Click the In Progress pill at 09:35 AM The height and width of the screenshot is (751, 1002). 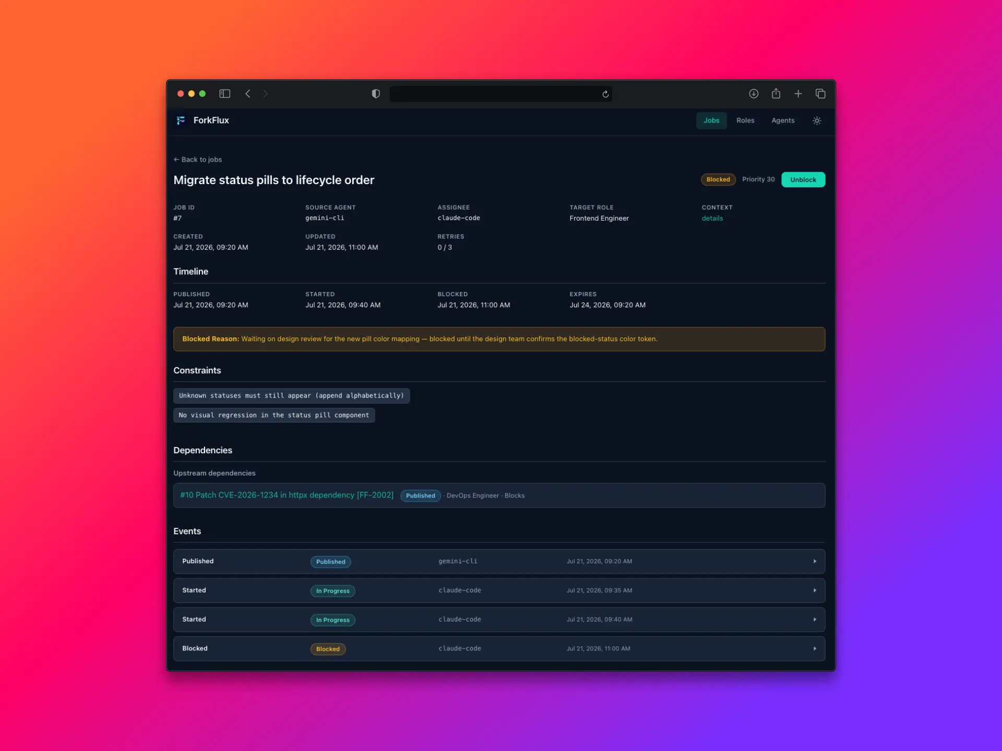pos(332,591)
